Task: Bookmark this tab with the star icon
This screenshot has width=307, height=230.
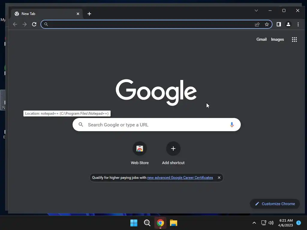Action: [x=267, y=24]
